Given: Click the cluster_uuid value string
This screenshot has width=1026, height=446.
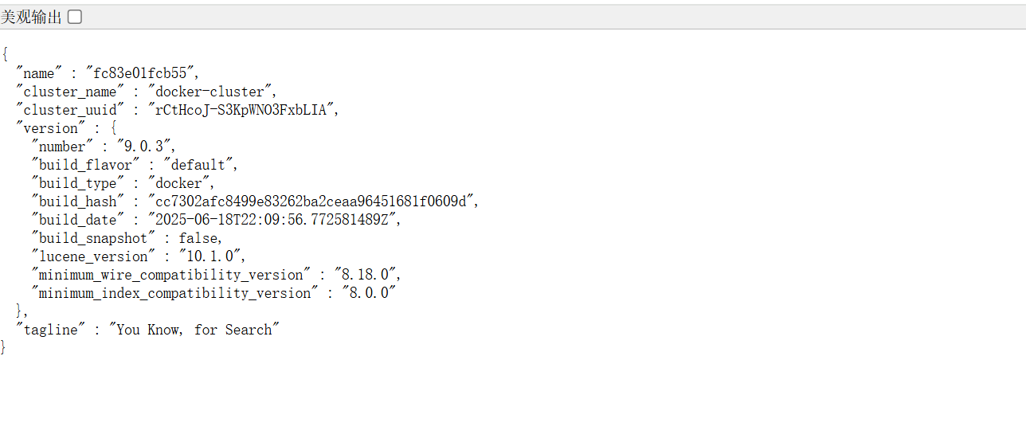Looking at the screenshot, I should tap(244, 110).
